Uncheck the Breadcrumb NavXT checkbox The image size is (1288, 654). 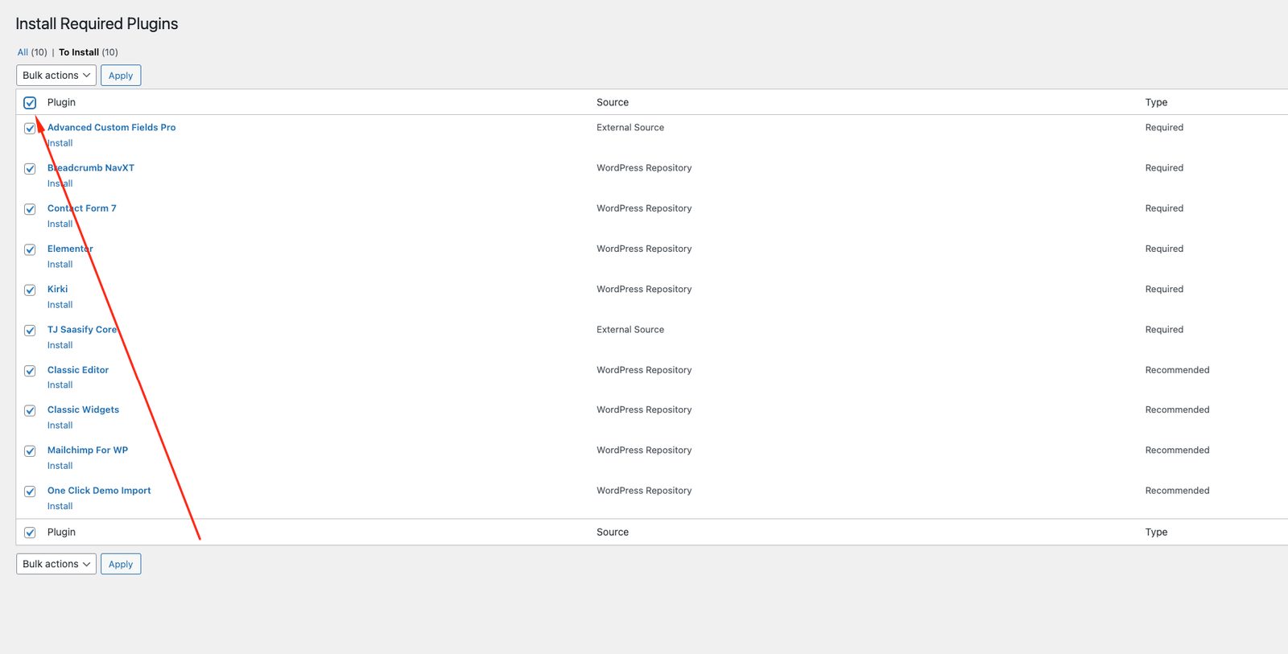pyautogui.click(x=30, y=169)
